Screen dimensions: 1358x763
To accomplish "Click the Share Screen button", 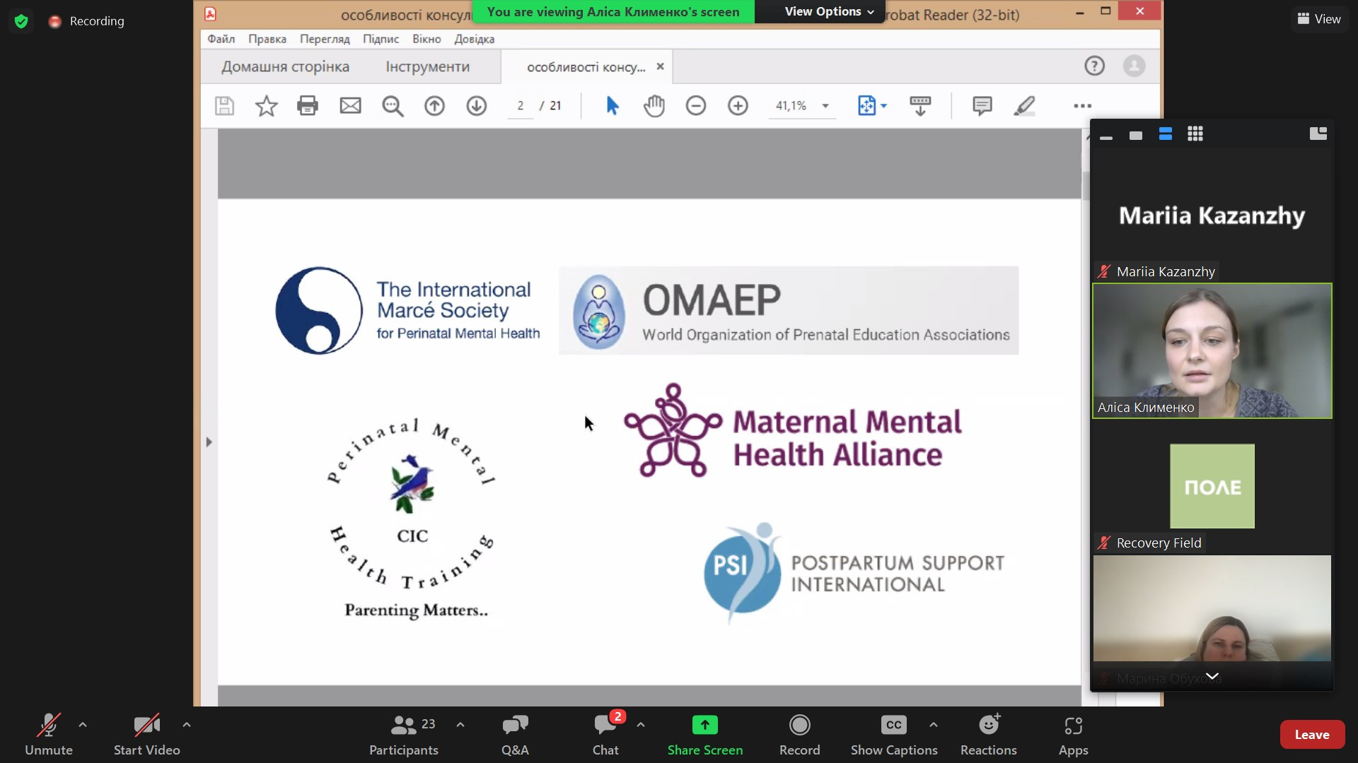I will pos(704,735).
